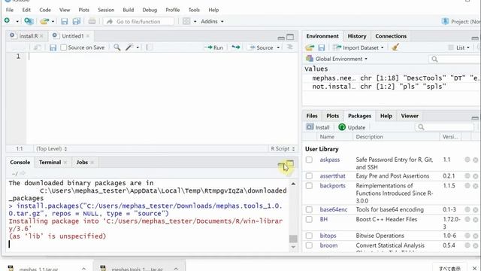The image size is (481, 271).
Task: Open the Import Dataset dropdown
Action: [x=358, y=47]
